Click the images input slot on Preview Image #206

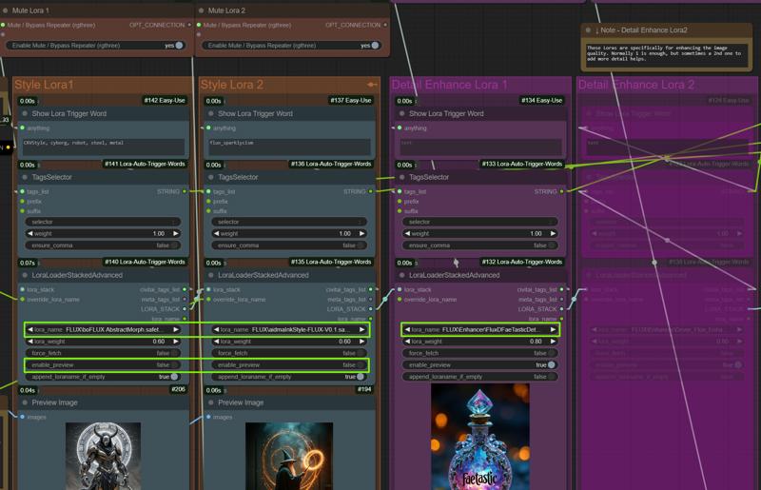22,417
